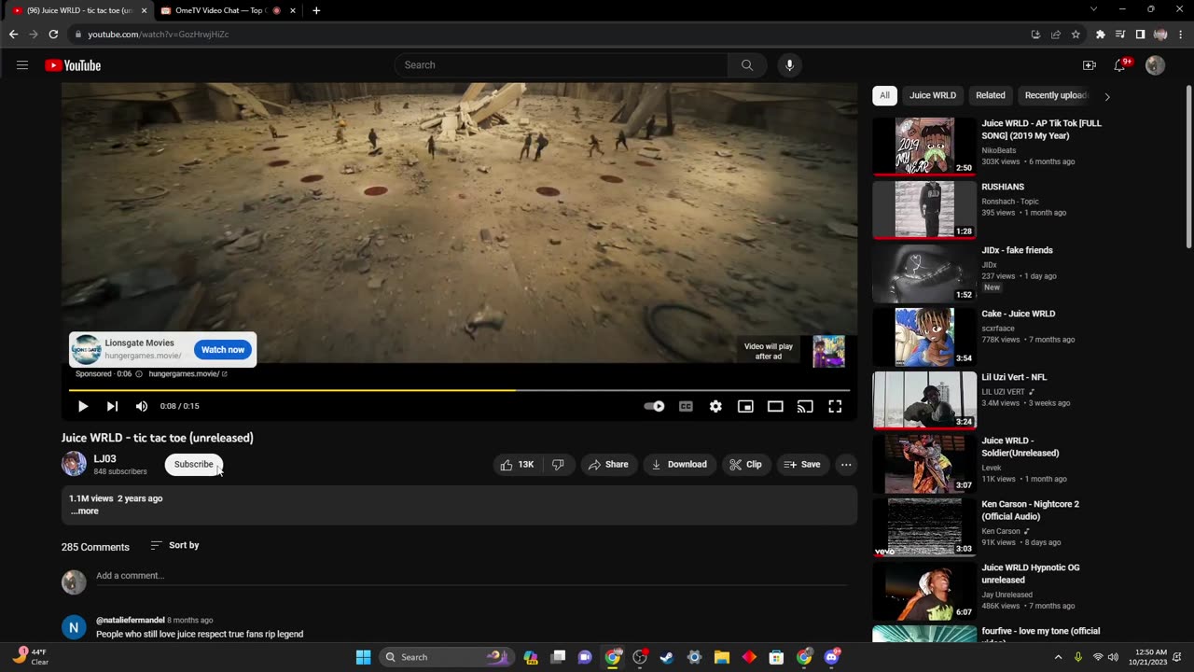Screen dimensions: 1194x672
Task: Toggle closed captions CC button
Action: point(686,406)
